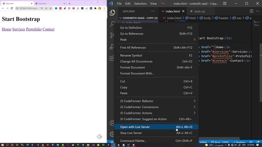Open Task View on the taskbar
Image resolution: width=262 pixels, height=147 pixels.
[x=17, y=145]
